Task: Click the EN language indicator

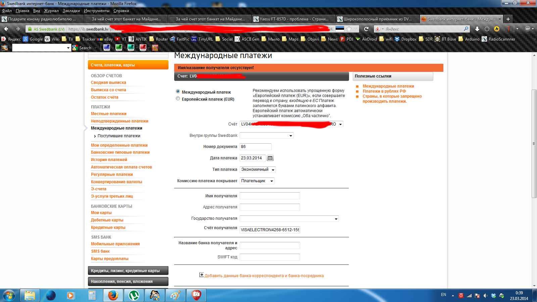Action: (443, 295)
